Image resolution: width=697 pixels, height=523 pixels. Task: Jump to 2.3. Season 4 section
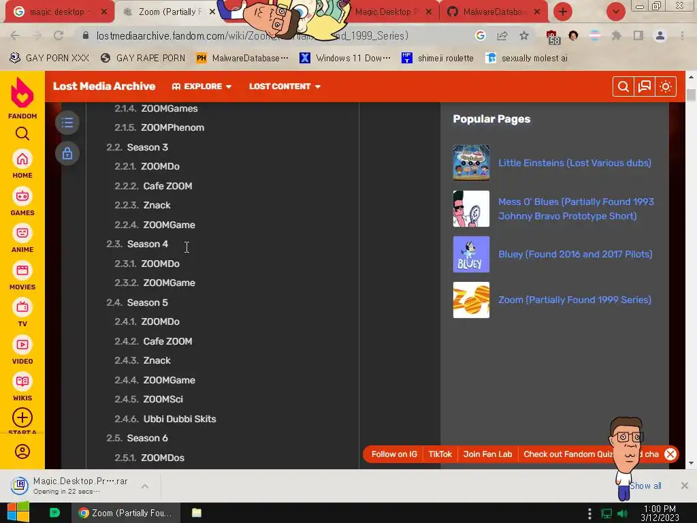coord(137,244)
